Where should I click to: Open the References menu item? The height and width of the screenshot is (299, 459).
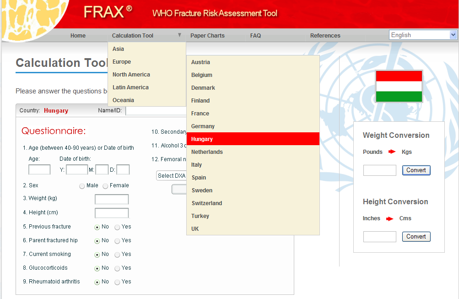coord(325,35)
